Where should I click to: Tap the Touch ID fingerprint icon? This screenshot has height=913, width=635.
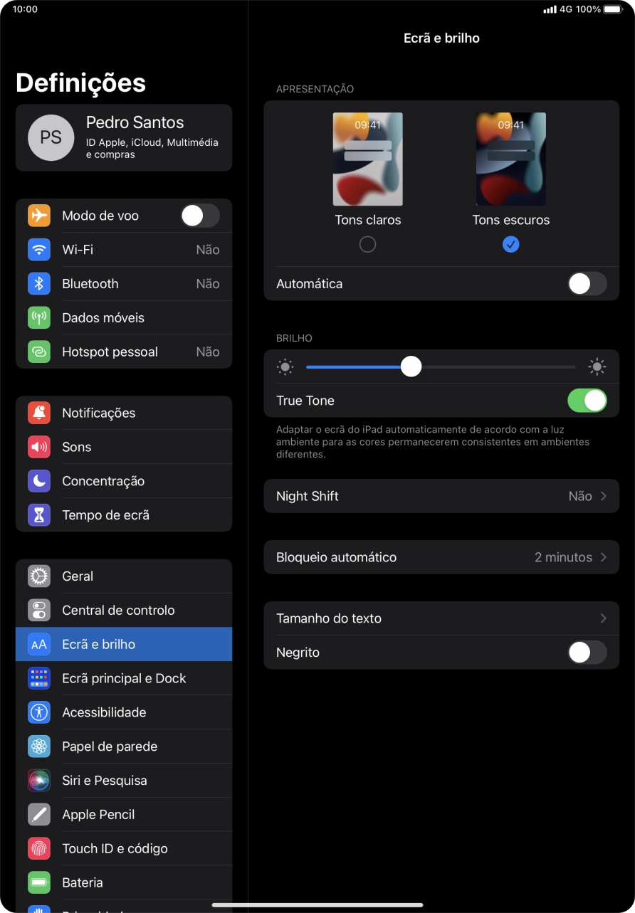coord(39,849)
